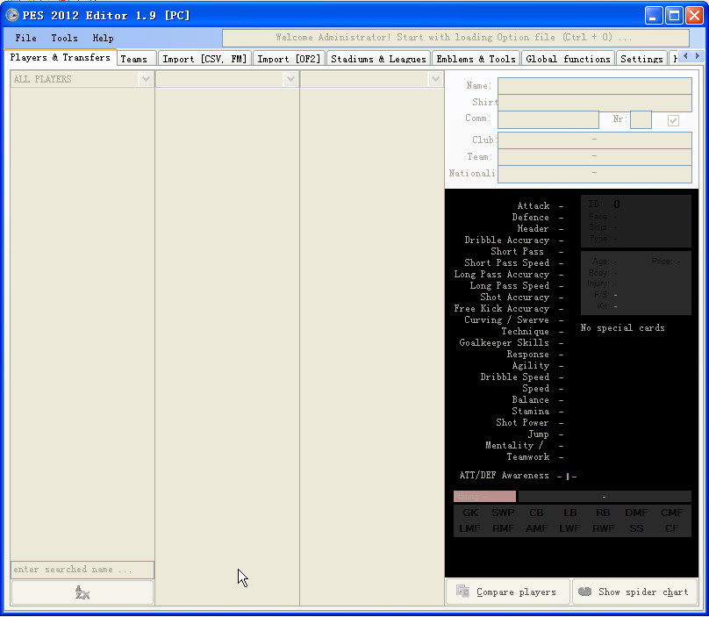709x617 pixels.
Task: Click the DMF position label
Action: point(636,513)
